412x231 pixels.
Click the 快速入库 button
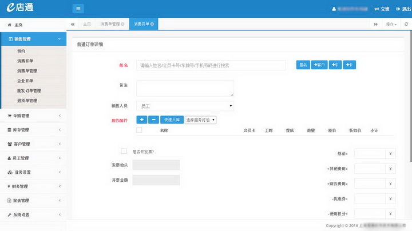point(172,120)
